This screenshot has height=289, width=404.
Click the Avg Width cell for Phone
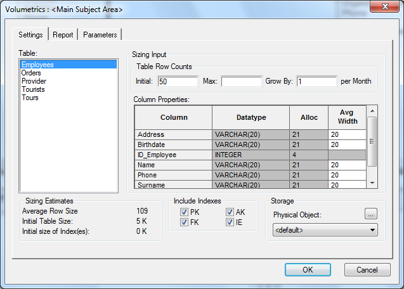(x=347, y=175)
